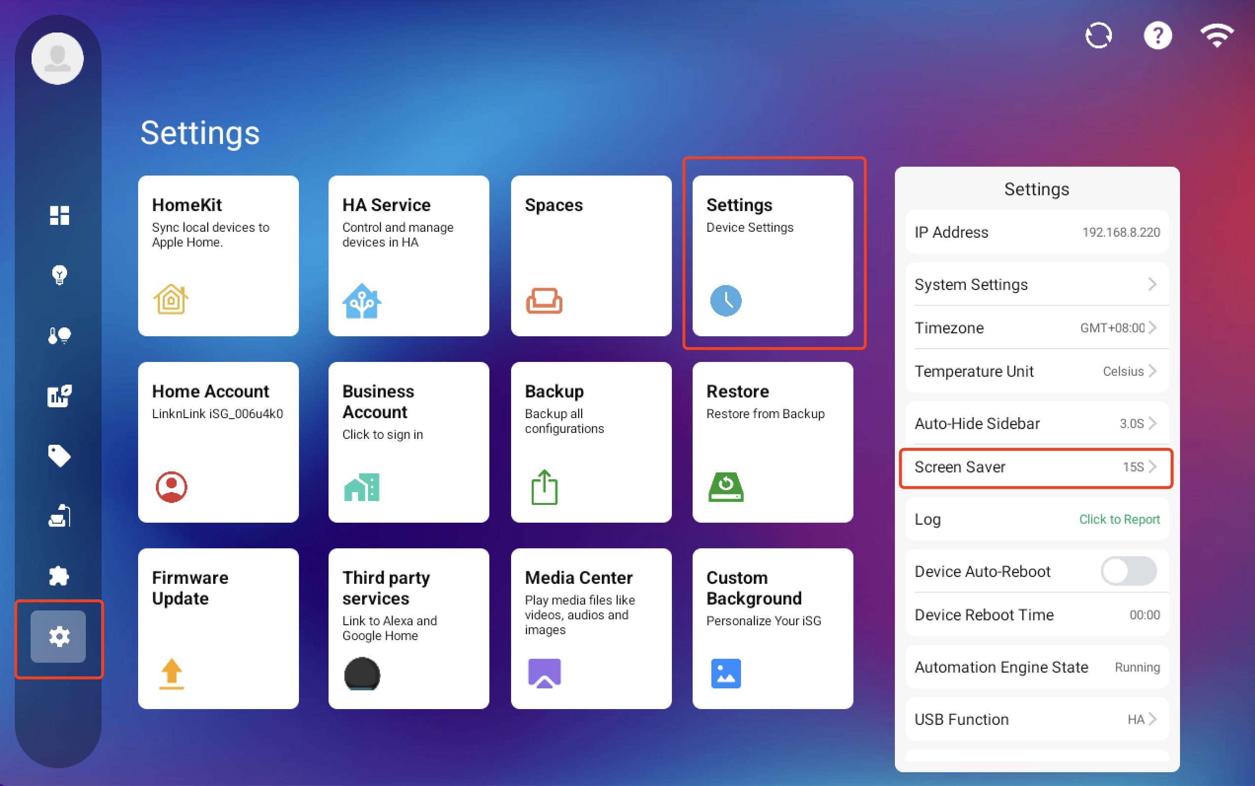
Task: Click the tag sidebar icon
Action: click(x=59, y=456)
